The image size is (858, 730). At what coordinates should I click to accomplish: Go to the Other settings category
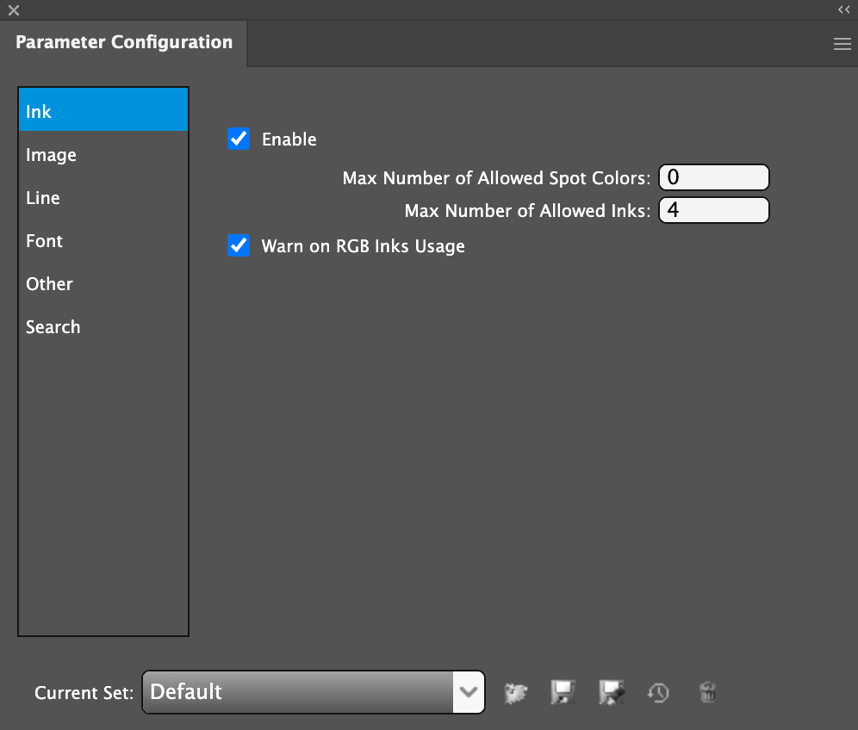pyautogui.click(x=103, y=284)
